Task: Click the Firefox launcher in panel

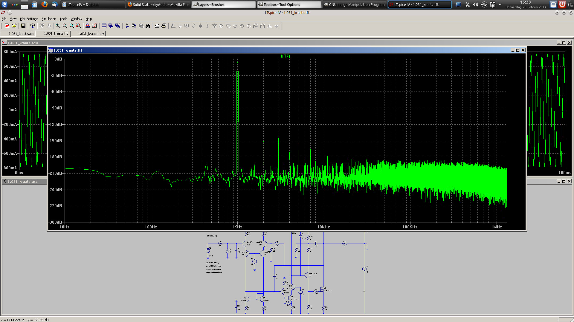Action: point(45,4)
